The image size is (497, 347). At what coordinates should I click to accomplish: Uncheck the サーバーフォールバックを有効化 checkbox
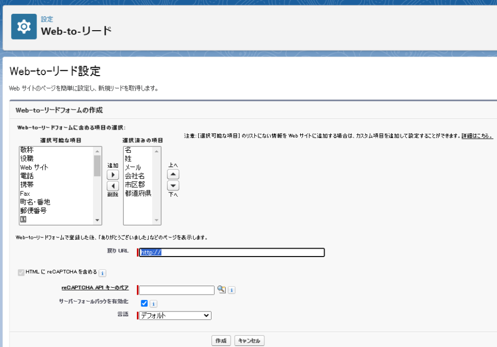coord(144,303)
